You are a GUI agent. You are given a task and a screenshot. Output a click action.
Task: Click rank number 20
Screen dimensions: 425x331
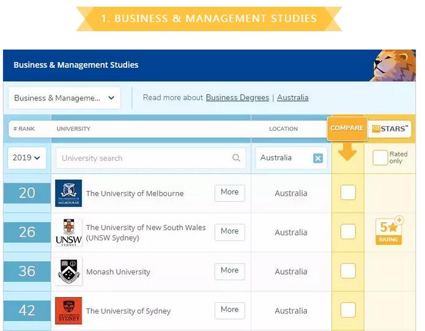click(27, 193)
